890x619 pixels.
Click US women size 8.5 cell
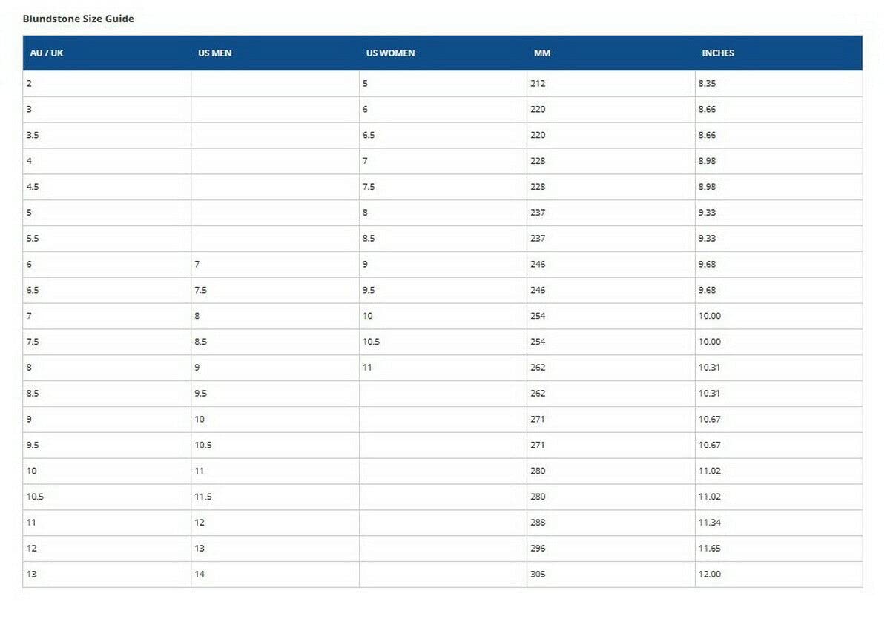[369, 239]
